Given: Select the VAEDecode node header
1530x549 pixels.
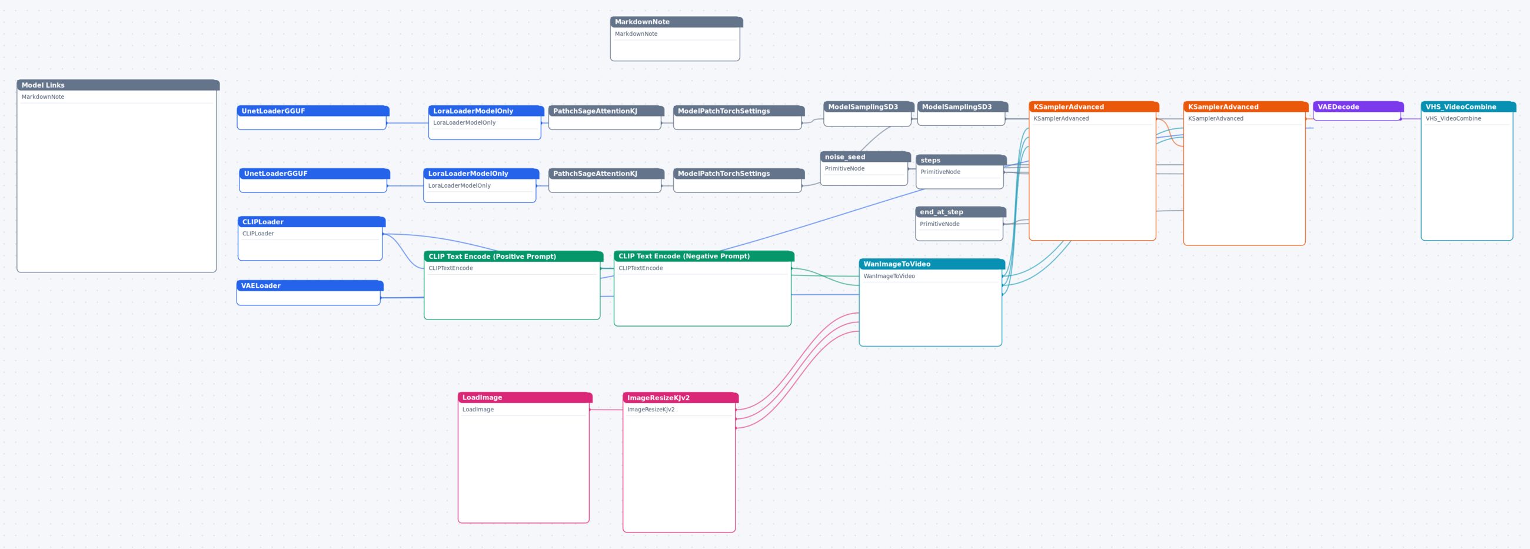Looking at the screenshot, I should click(x=1359, y=107).
